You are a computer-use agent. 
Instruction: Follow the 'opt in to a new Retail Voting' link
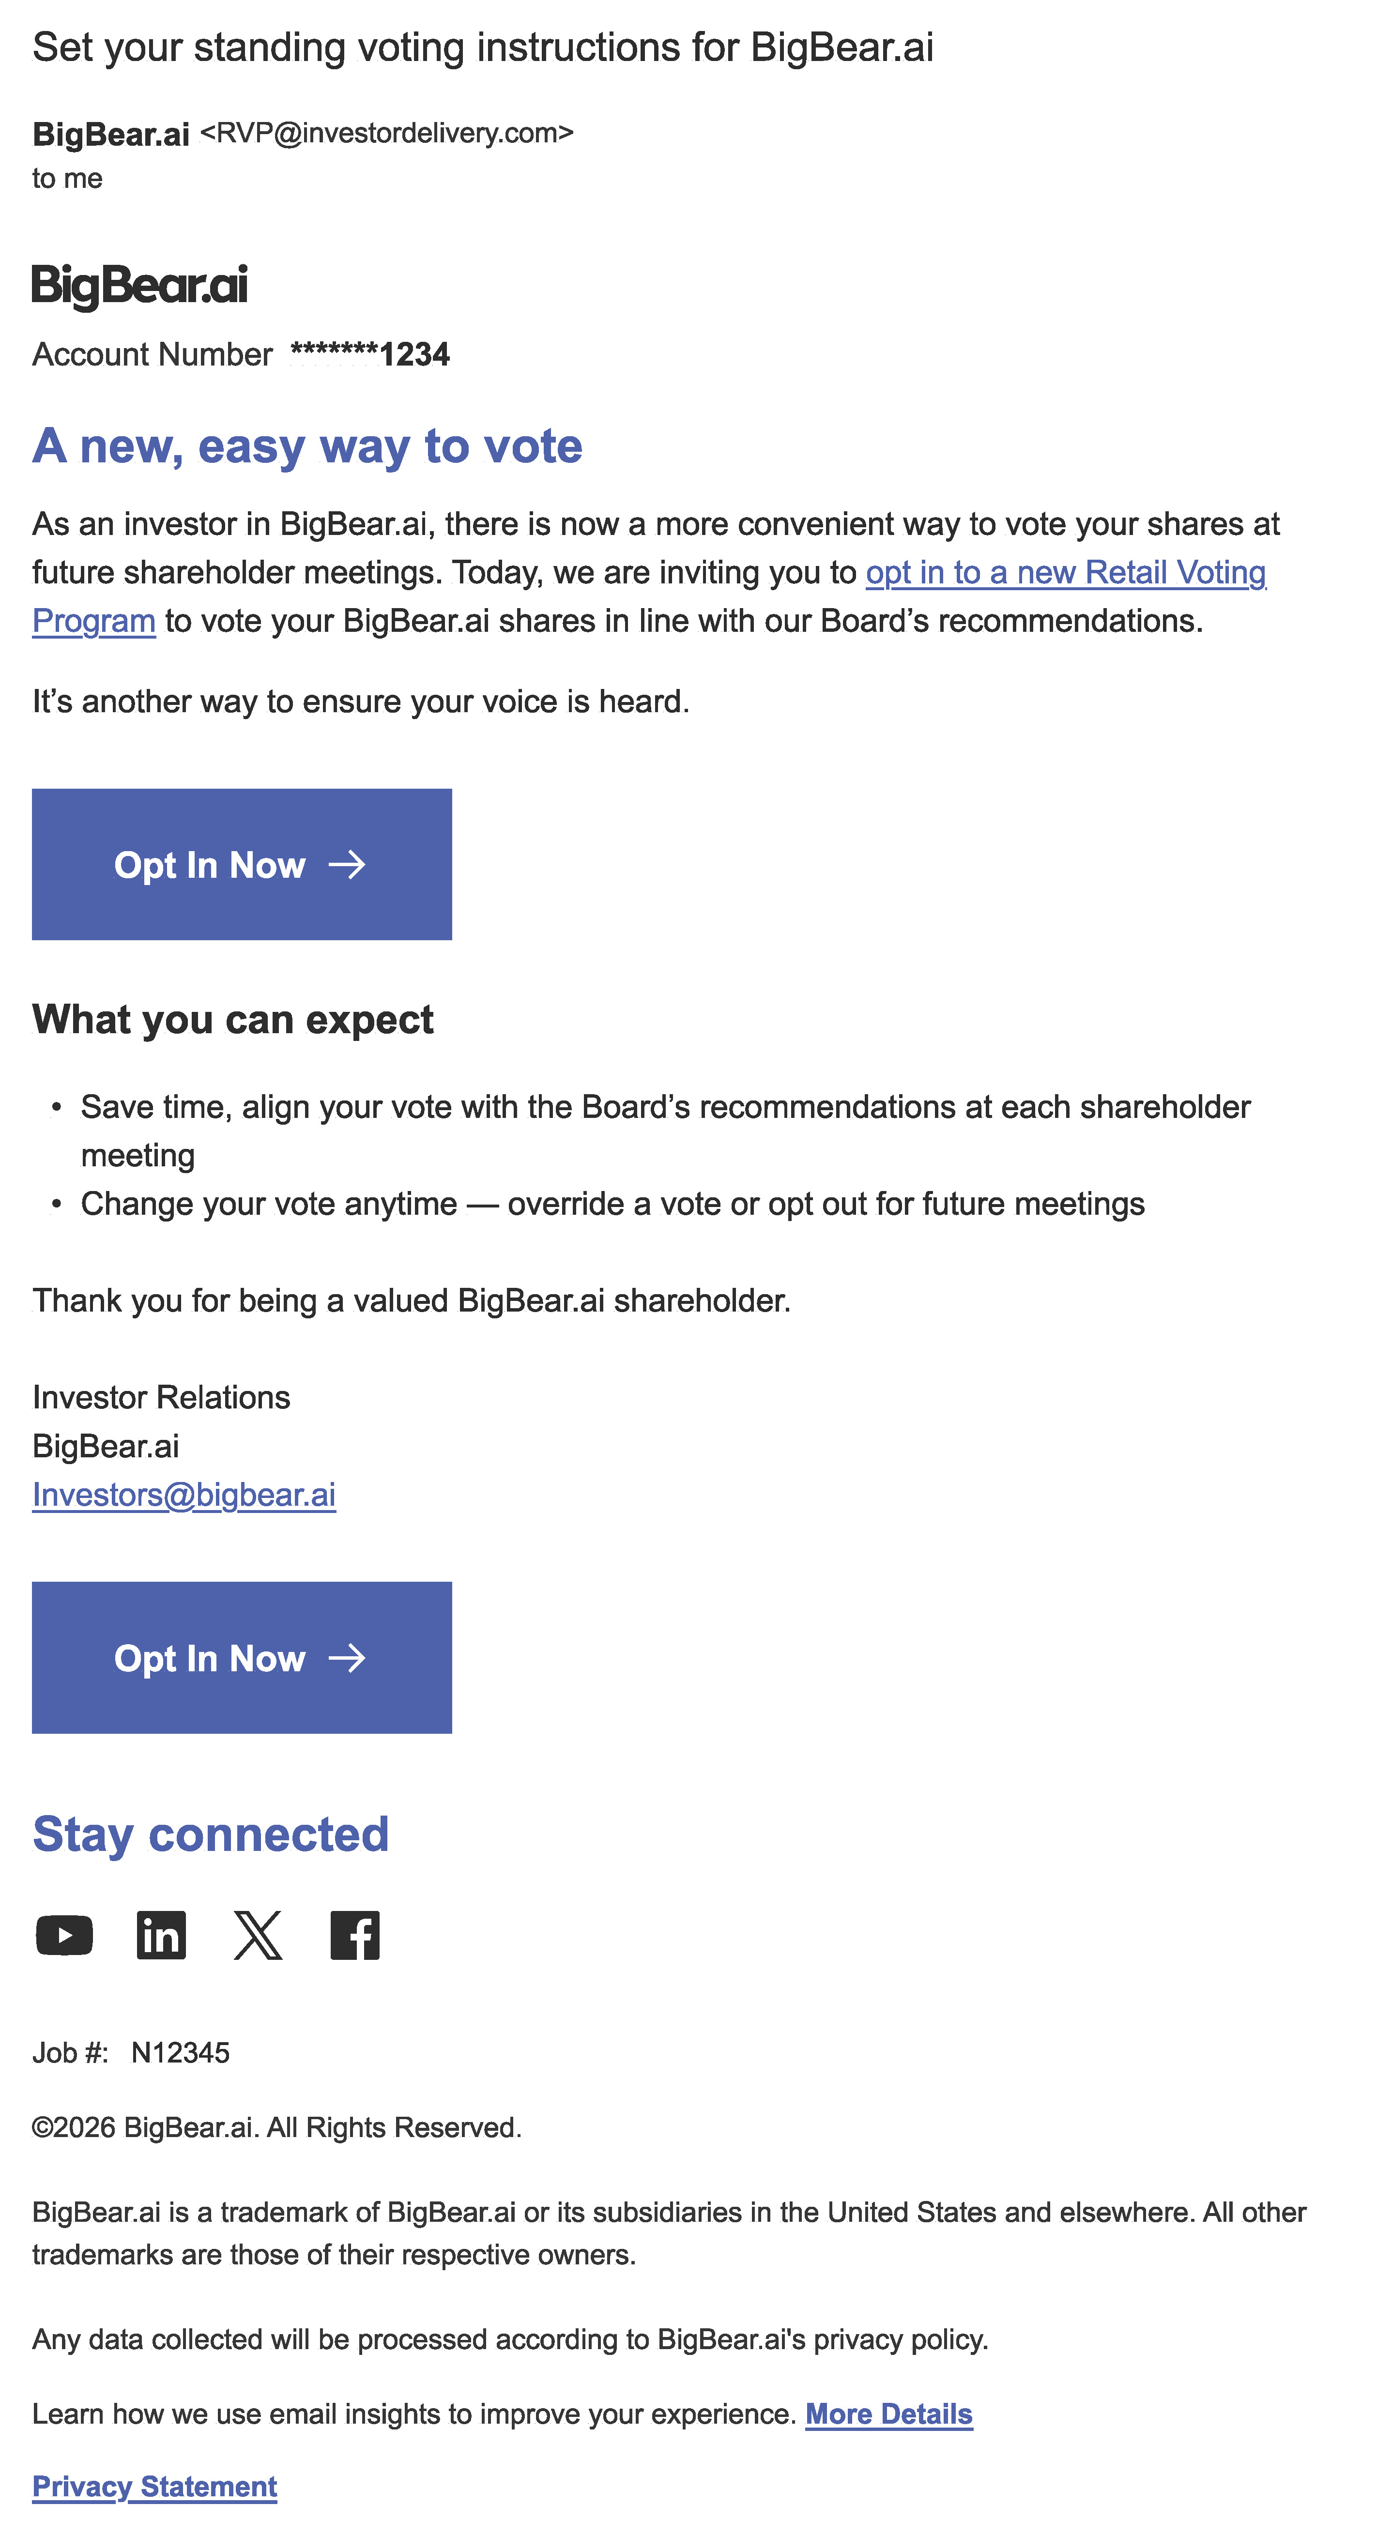tap(1065, 573)
